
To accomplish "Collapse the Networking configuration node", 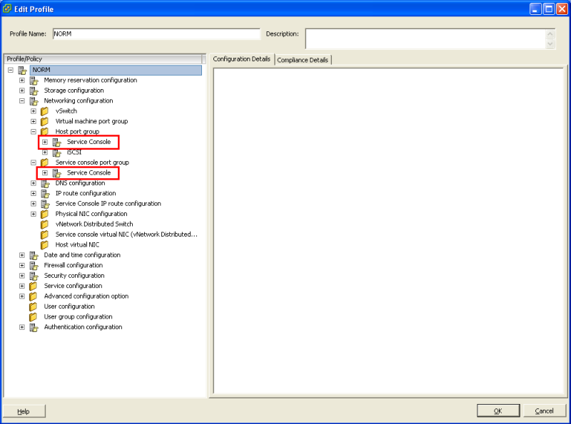I will tap(21, 100).
